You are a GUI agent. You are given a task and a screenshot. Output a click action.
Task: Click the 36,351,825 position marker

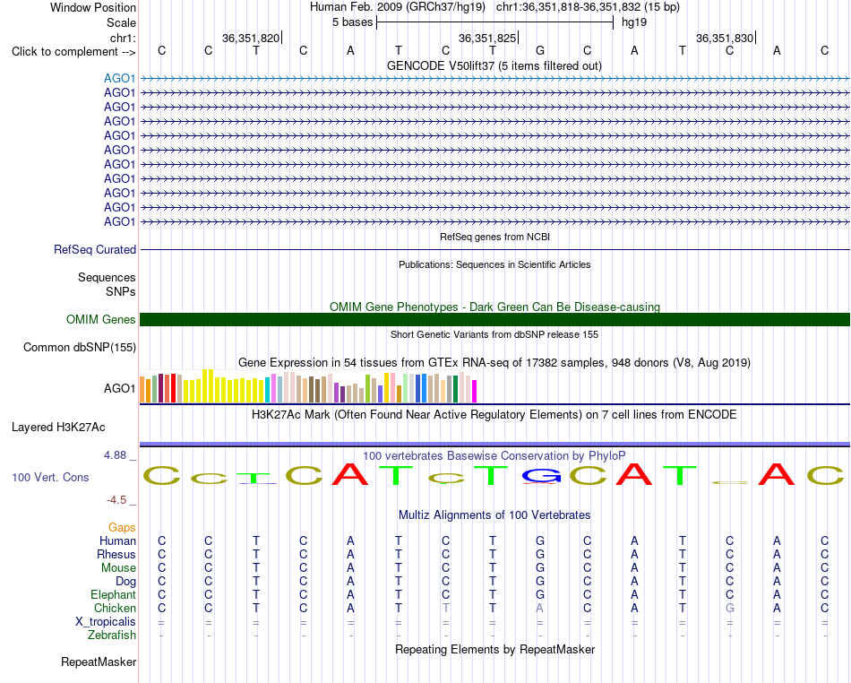point(487,38)
